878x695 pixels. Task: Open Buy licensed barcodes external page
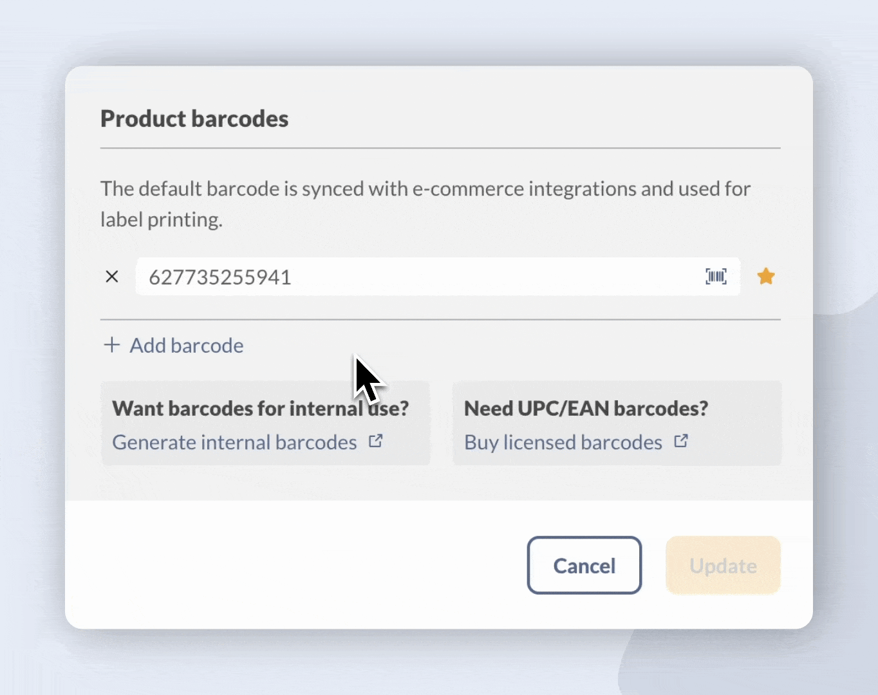point(563,442)
